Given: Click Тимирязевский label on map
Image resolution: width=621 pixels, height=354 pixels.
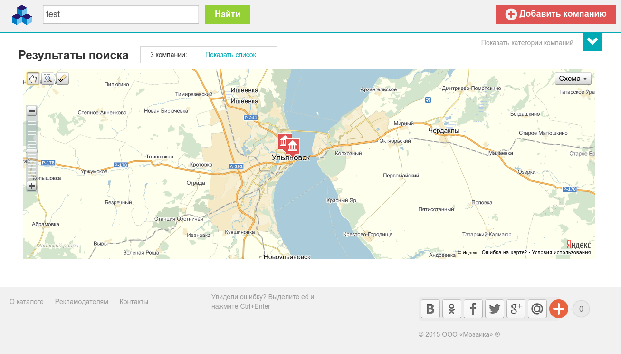Looking at the screenshot, I should 194,94.
